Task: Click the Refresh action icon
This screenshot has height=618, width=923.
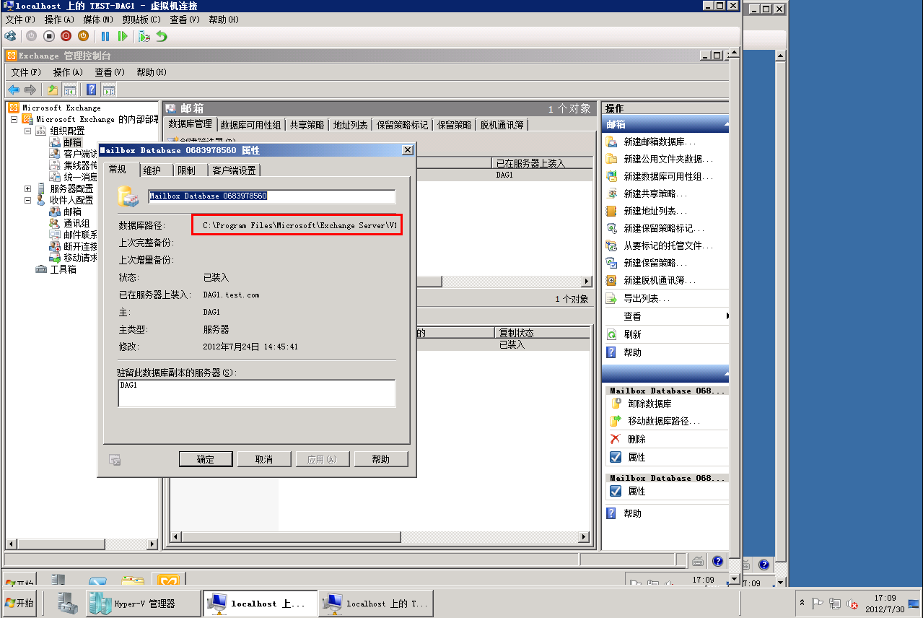Action: pyautogui.click(x=612, y=334)
